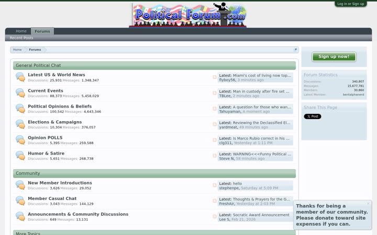Click the donation message 'Thanks for being a member'
377x235 pixels.
(332, 215)
